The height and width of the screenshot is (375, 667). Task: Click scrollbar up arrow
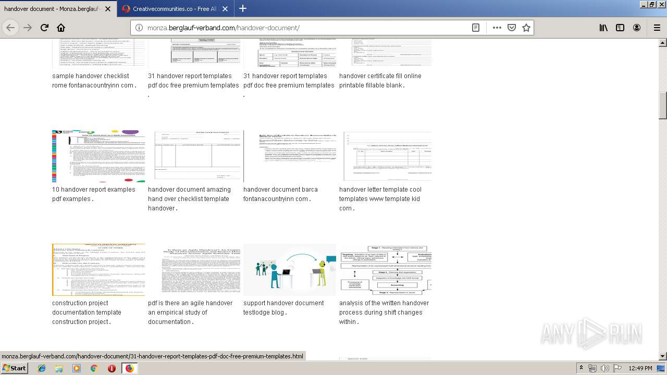tap(663, 43)
